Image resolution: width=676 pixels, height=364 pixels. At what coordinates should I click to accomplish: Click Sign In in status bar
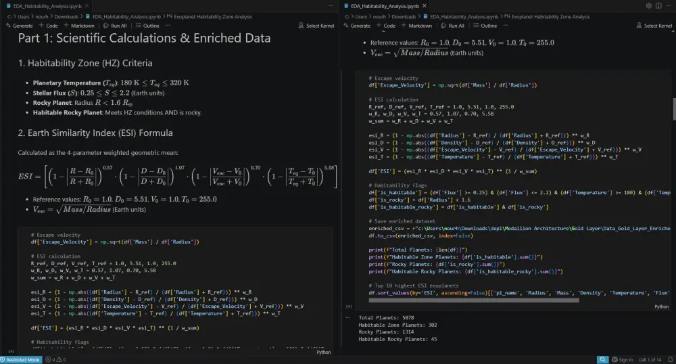pos(623,360)
